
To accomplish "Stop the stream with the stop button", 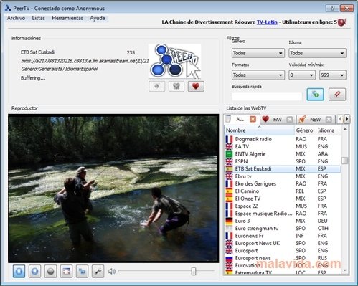I will click(x=34, y=271).
